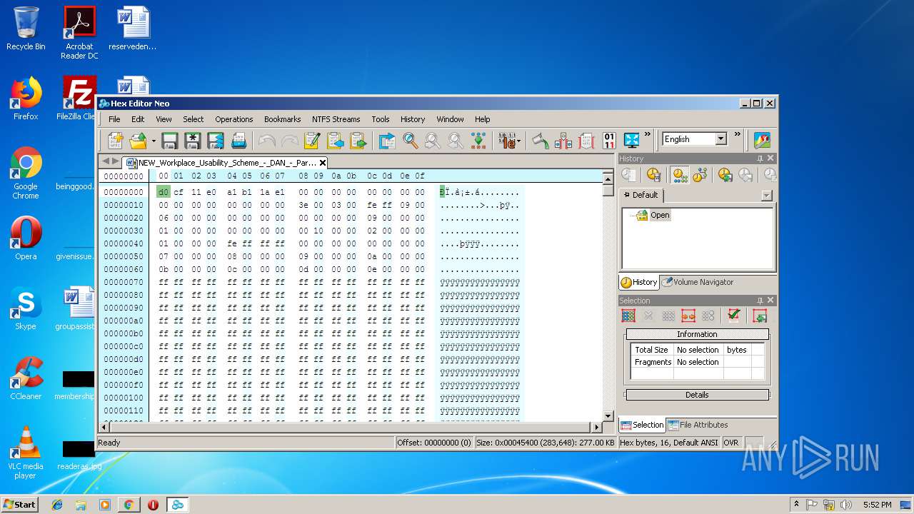Click the Select All colored grid icon
Image resolution: width=914 pixels, height=514 pixels.
628,316
